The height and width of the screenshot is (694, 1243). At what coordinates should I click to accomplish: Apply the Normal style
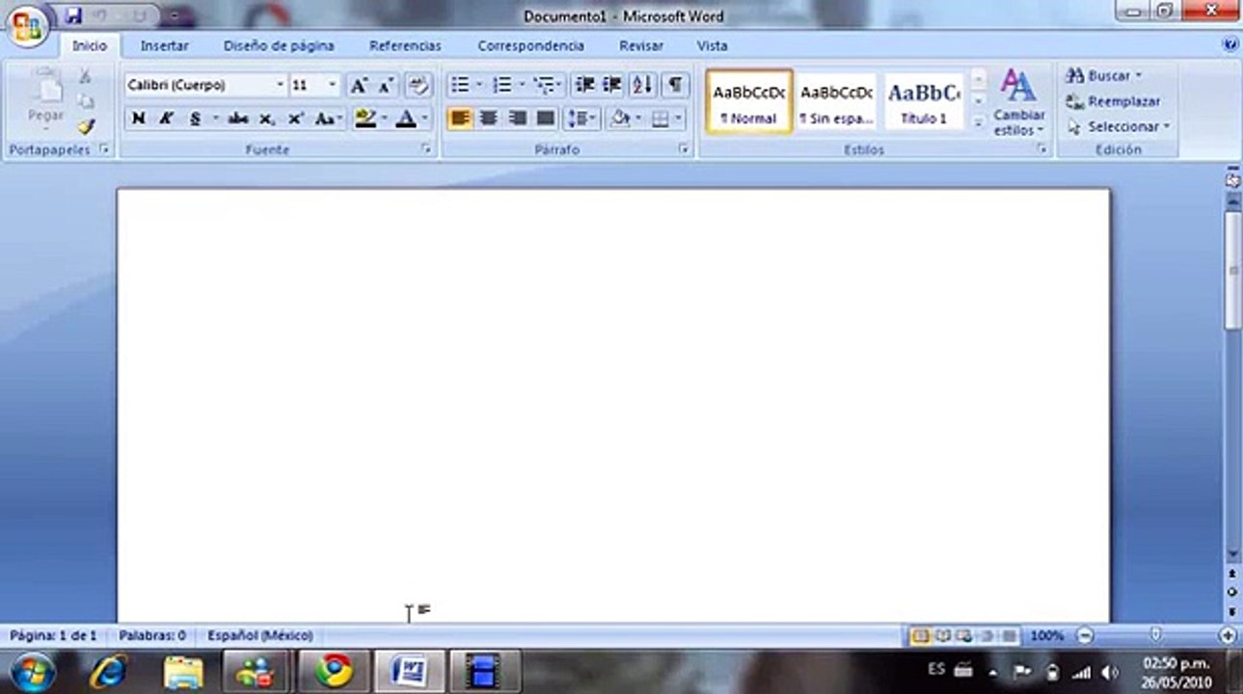pyautogui.click(x=749, y=101)
